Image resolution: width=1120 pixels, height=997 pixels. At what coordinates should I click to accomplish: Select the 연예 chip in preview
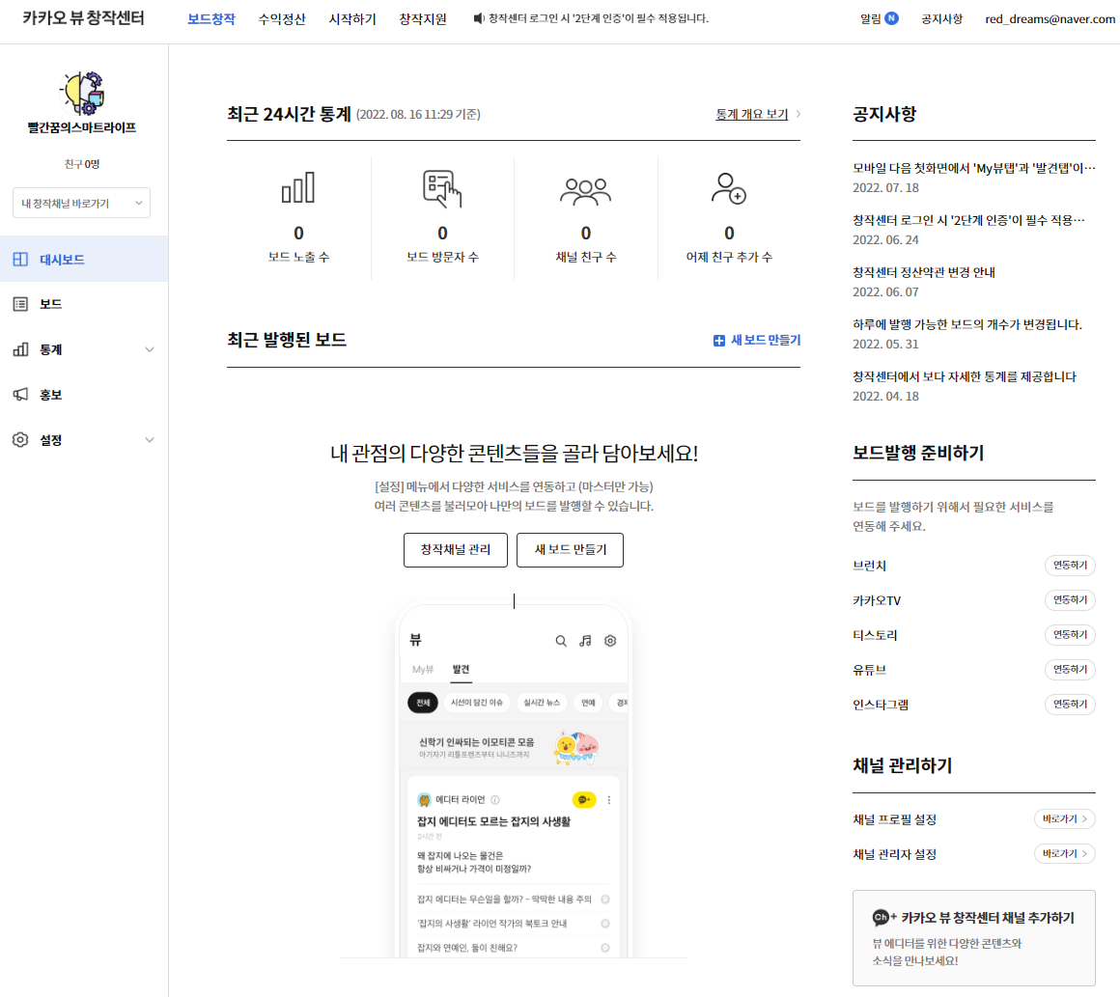pyautogui.click(x=588, y=703)
